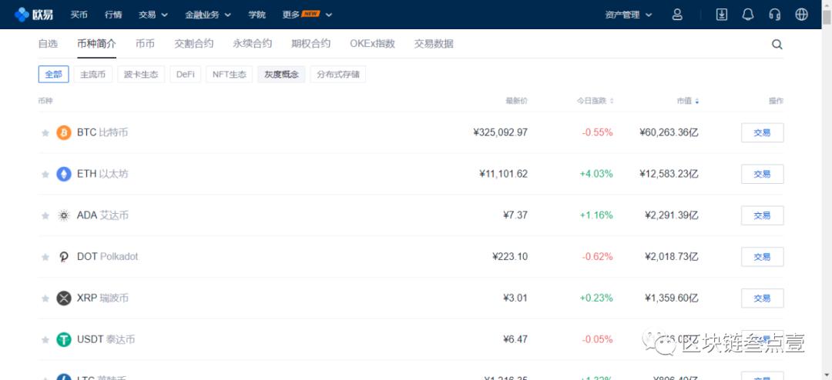Screen dimensions: 832x380
Task: Expand the 金融业务 header dropdown
Action: coord(208,15)
